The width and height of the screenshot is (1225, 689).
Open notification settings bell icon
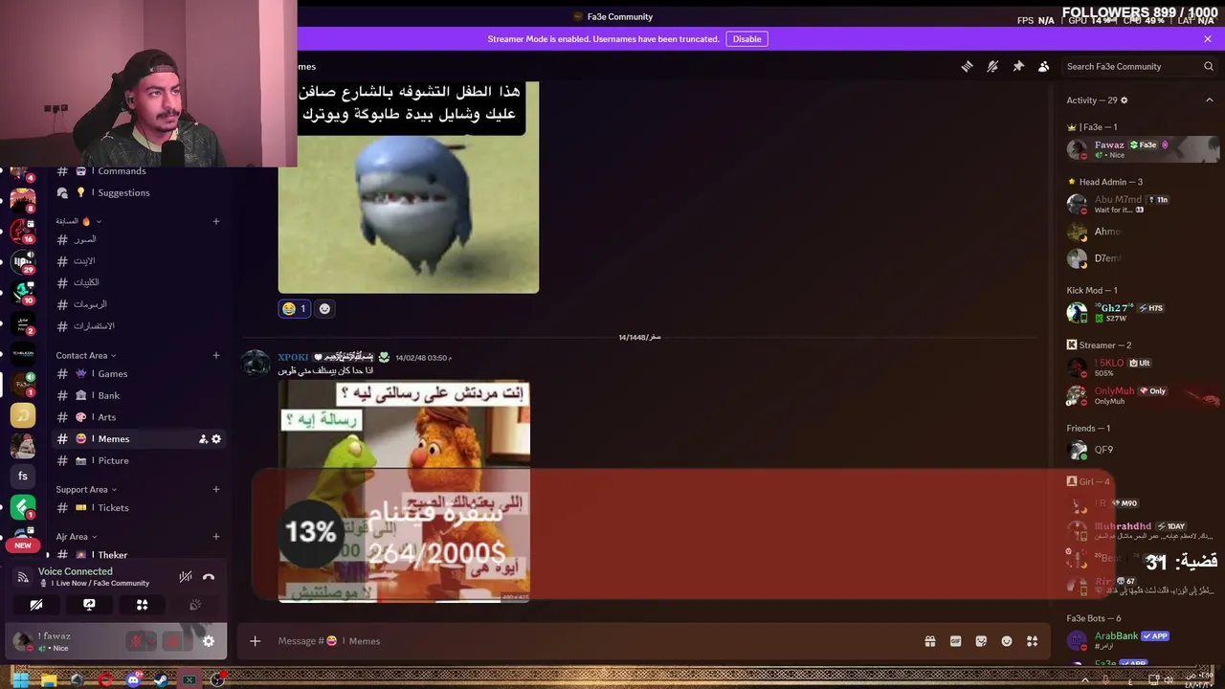coord(992,66)
